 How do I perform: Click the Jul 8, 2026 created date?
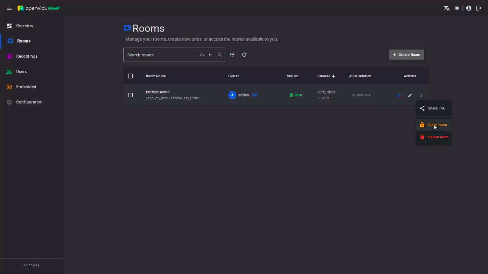(x=326, y=92)
